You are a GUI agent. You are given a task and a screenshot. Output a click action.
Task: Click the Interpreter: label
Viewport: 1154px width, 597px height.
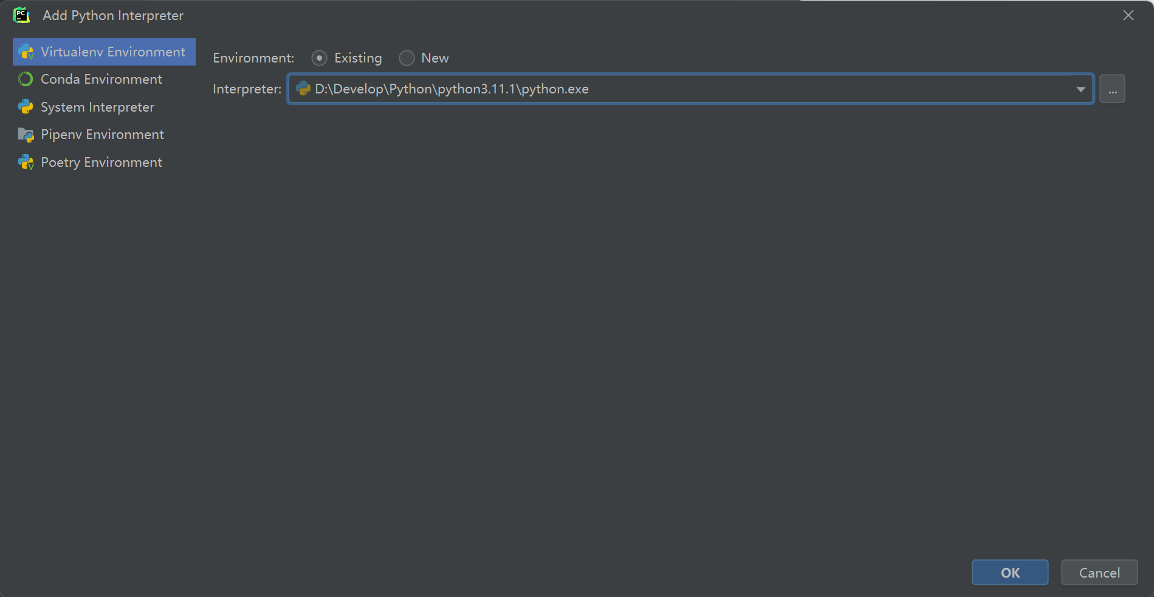(x=247, y=89)
